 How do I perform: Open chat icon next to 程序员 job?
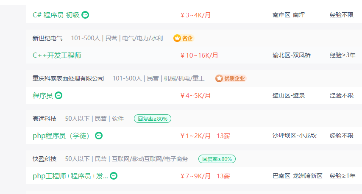point(58,95)
